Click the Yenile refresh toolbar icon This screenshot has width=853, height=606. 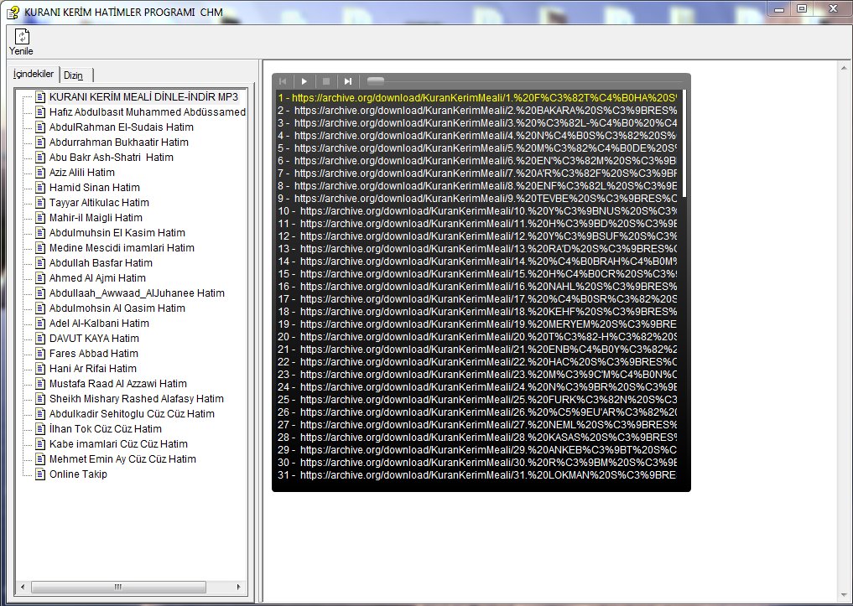click(22, 38)
